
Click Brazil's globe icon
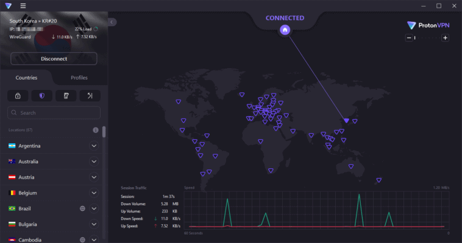tap(82, 208)
